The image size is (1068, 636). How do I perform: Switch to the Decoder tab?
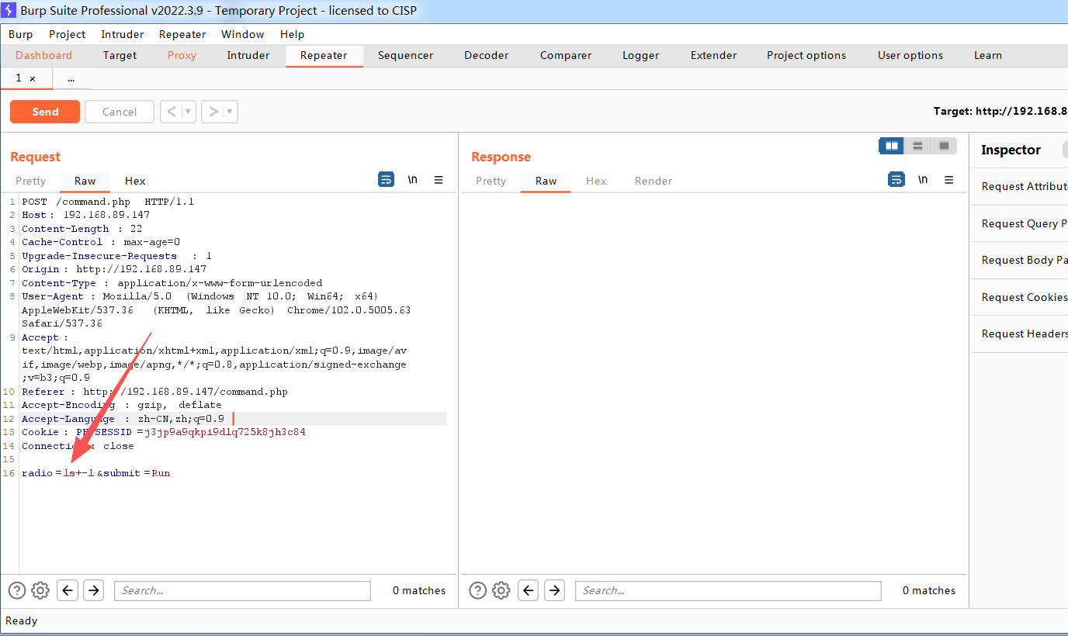coord(487,55)
